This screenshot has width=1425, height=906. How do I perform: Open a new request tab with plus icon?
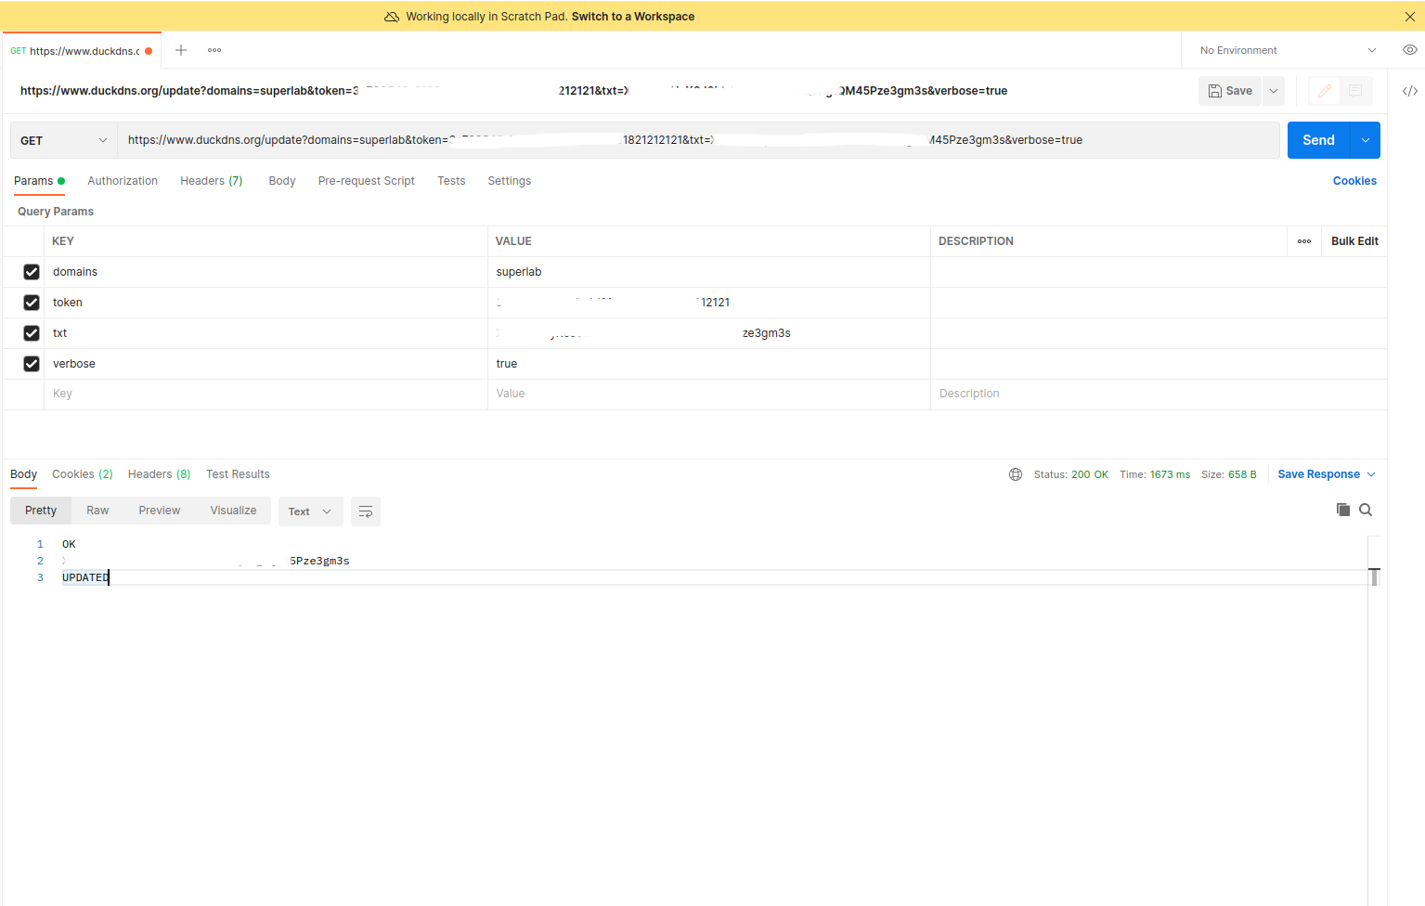[181, 50]
